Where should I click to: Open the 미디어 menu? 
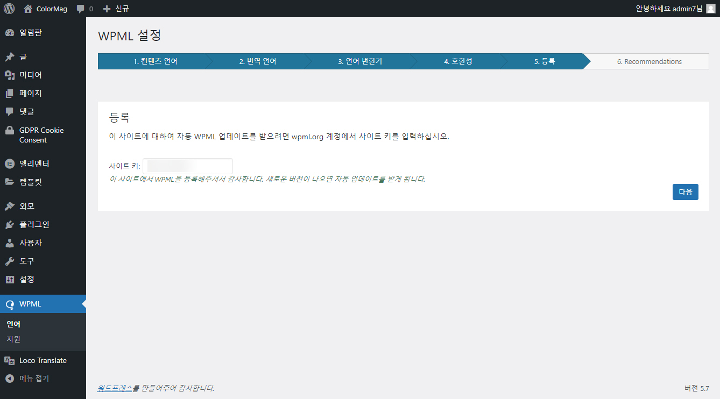click(43, 75)
